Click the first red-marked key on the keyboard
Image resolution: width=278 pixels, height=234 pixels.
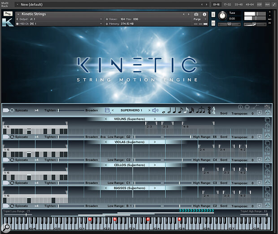pos(90,219)
